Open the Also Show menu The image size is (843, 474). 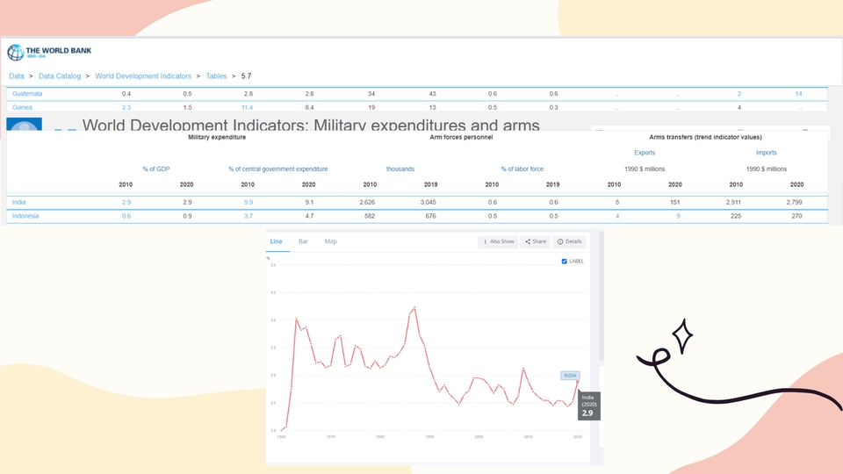[499, 242]
